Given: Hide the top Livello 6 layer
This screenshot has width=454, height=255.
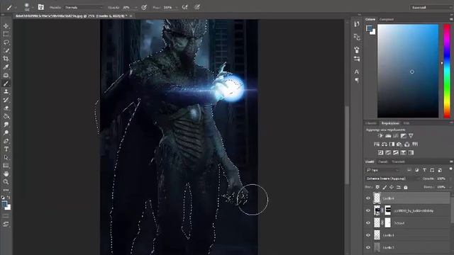Looking at the screenshot, I should 368,198.
